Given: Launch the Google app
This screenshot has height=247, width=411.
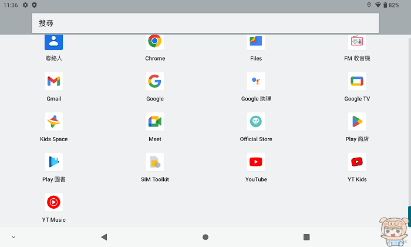Looking at the screenshot, I should (x=154, y=81).
